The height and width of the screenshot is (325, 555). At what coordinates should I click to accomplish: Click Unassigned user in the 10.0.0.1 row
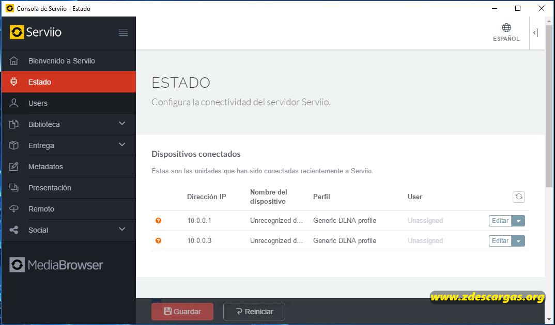[425, 220]
